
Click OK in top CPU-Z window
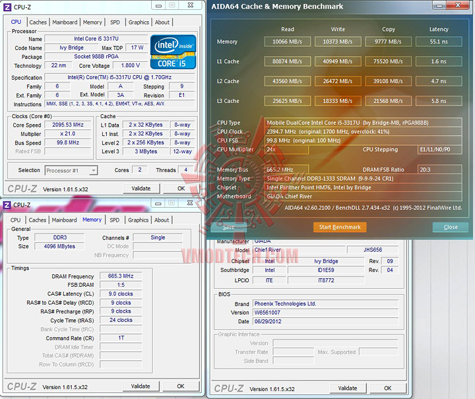click(181, 189)
